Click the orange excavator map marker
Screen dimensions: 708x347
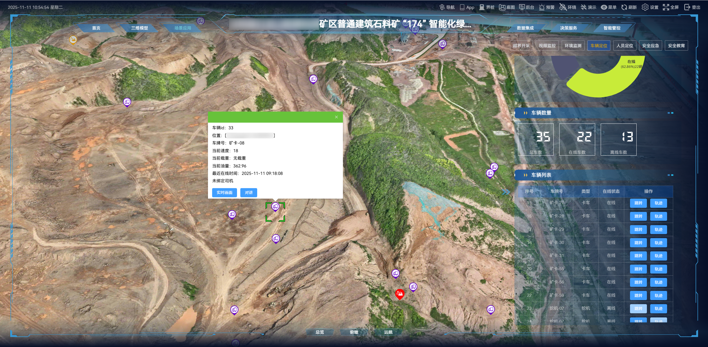click(x=73, y=40)
